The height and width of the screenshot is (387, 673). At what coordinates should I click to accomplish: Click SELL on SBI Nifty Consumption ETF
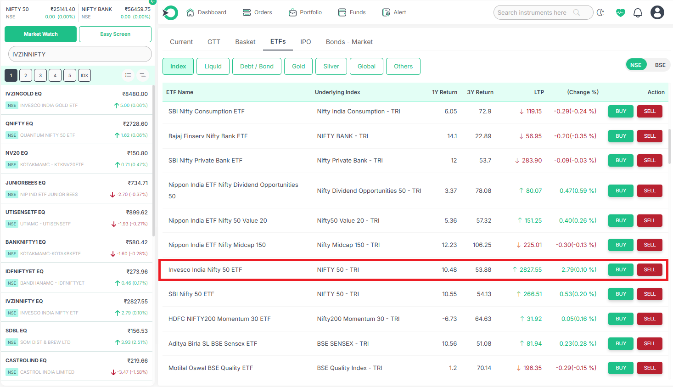click(x=650, y=111)
